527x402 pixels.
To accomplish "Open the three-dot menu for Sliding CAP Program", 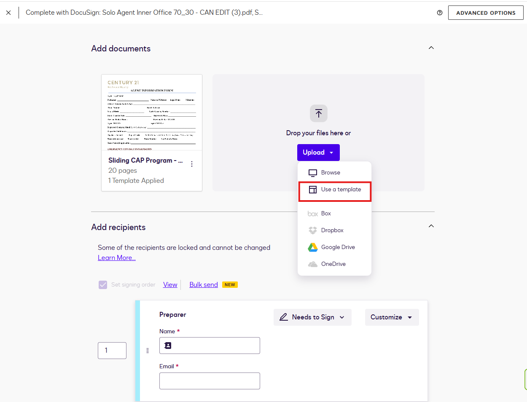I will tap(192, 164).
